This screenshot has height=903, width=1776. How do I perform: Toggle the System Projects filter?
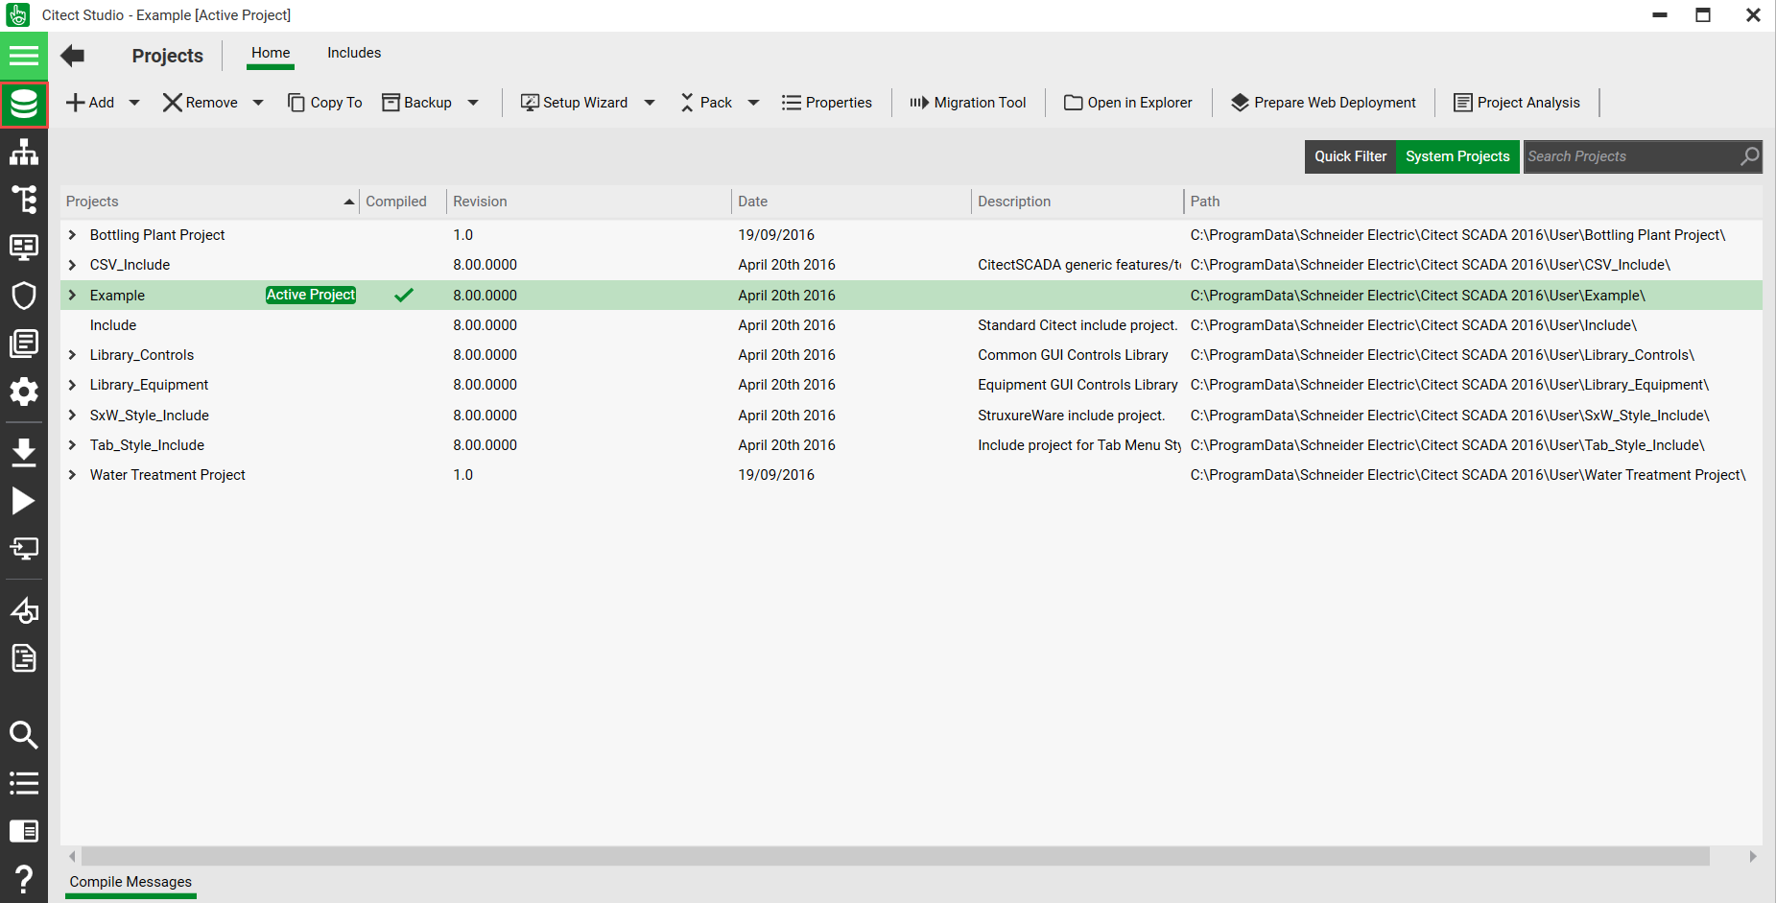[1456, 156]
